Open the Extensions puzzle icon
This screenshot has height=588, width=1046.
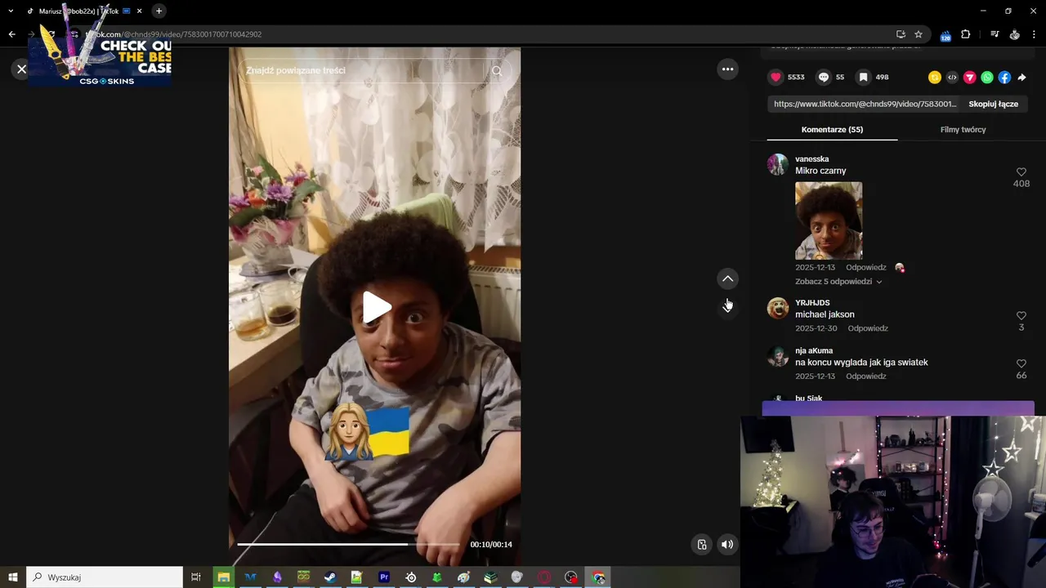click(x=965, y=34)
